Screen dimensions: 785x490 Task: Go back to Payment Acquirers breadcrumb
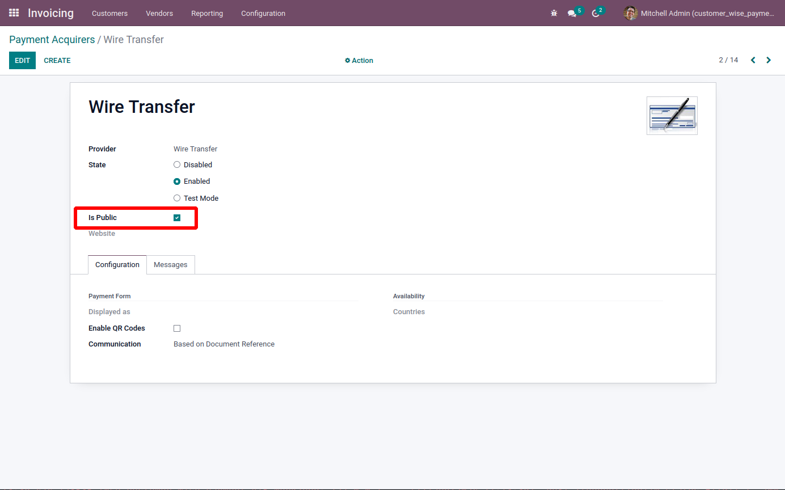pos(52,40)
